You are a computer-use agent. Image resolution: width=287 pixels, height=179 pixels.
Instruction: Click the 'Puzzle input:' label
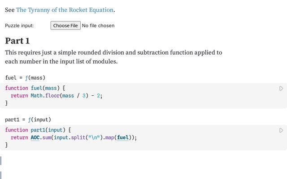[19, 26]
